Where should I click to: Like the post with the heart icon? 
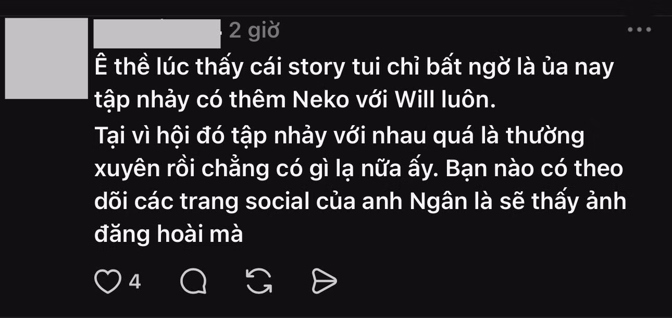108,282
